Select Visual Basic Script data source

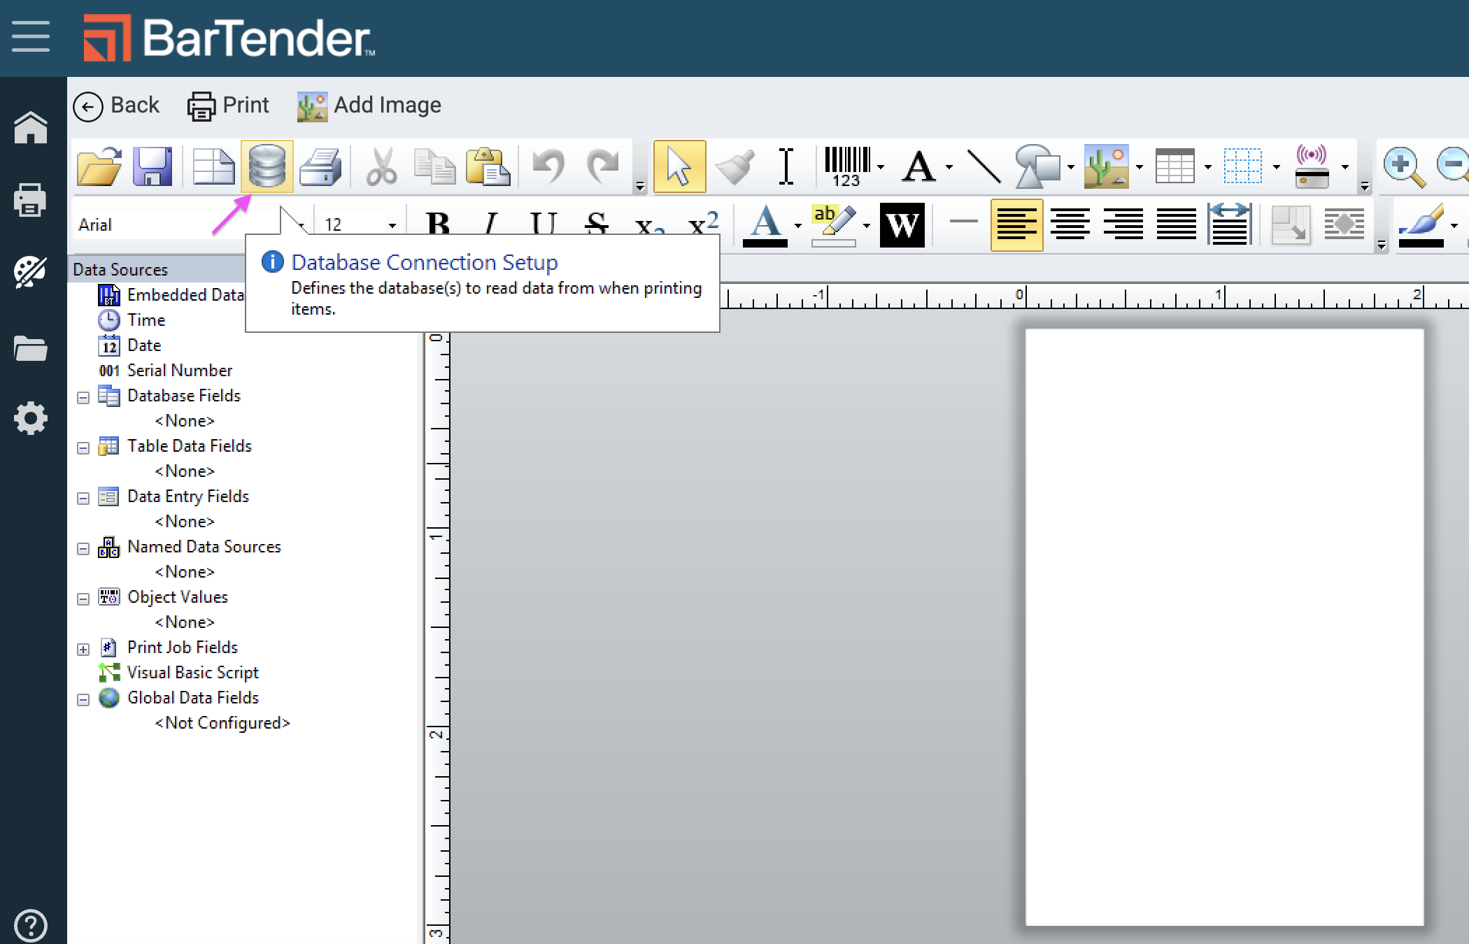coord(192,673)
